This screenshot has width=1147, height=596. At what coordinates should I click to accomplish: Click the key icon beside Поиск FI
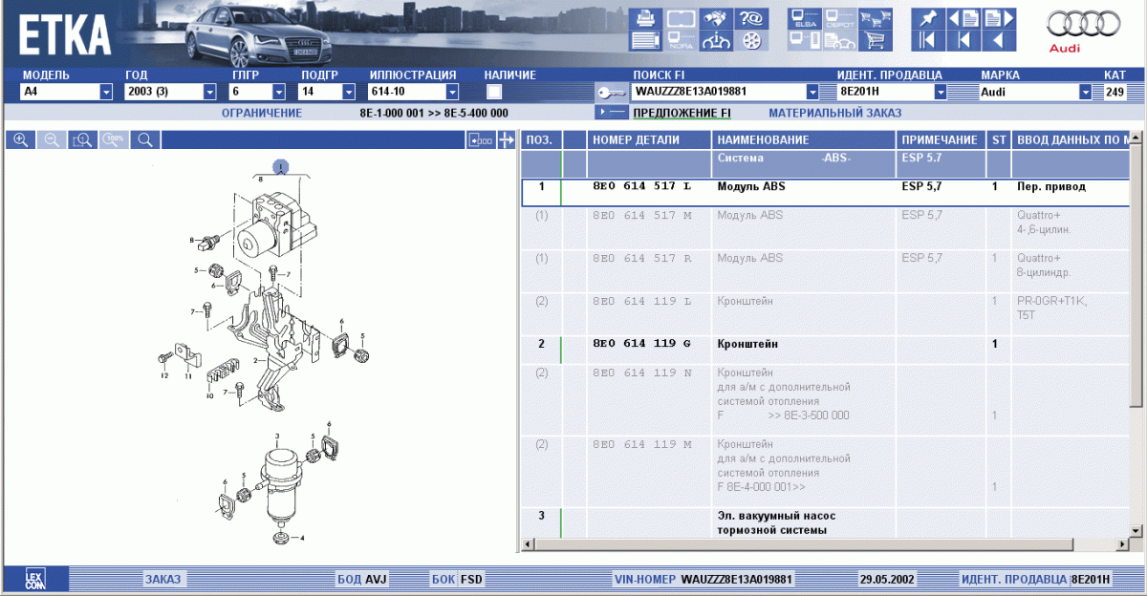(610, 93)
